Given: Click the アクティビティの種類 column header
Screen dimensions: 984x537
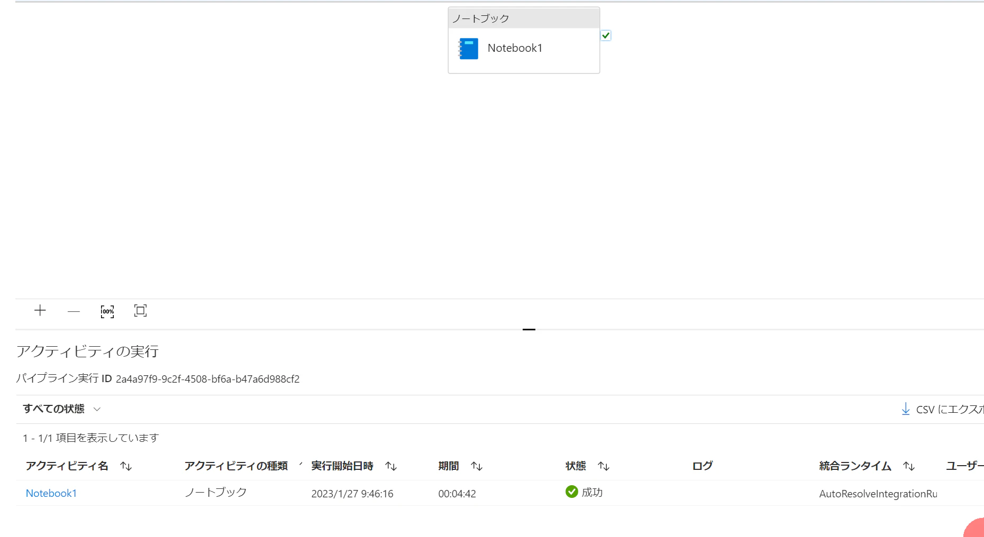Looking at the screenshot, I should tap(236, 466).
